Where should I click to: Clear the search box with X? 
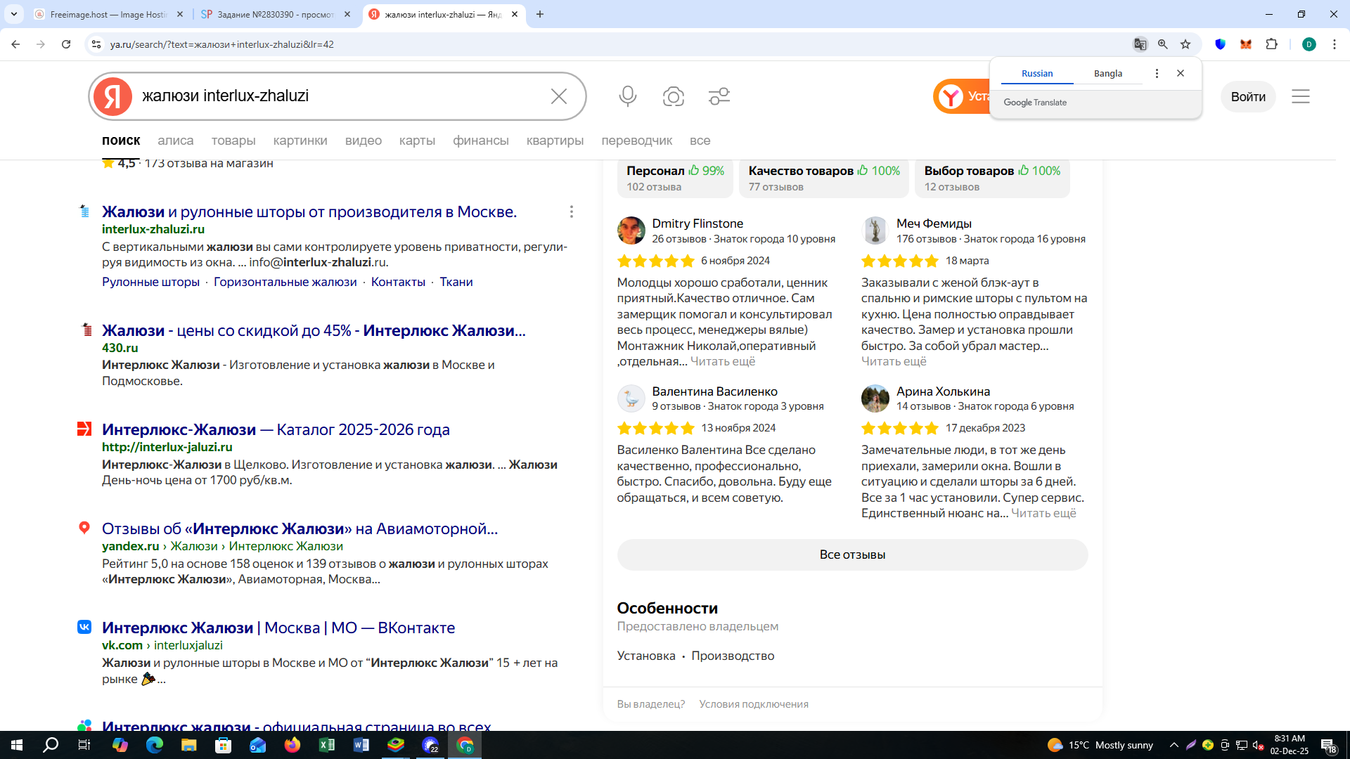pos(558,96)
